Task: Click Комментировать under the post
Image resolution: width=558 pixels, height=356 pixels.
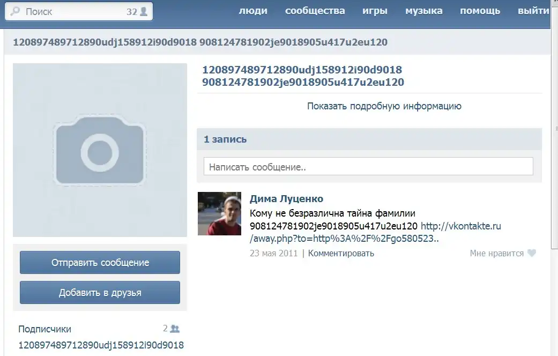Action: [341, 253]
